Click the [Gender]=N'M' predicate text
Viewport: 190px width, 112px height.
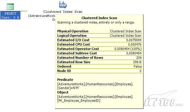coord(68,88)
